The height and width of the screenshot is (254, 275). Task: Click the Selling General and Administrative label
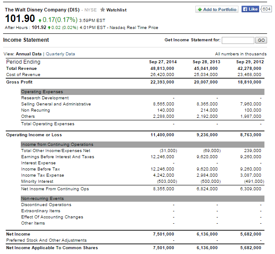click(x=56, y=104)
